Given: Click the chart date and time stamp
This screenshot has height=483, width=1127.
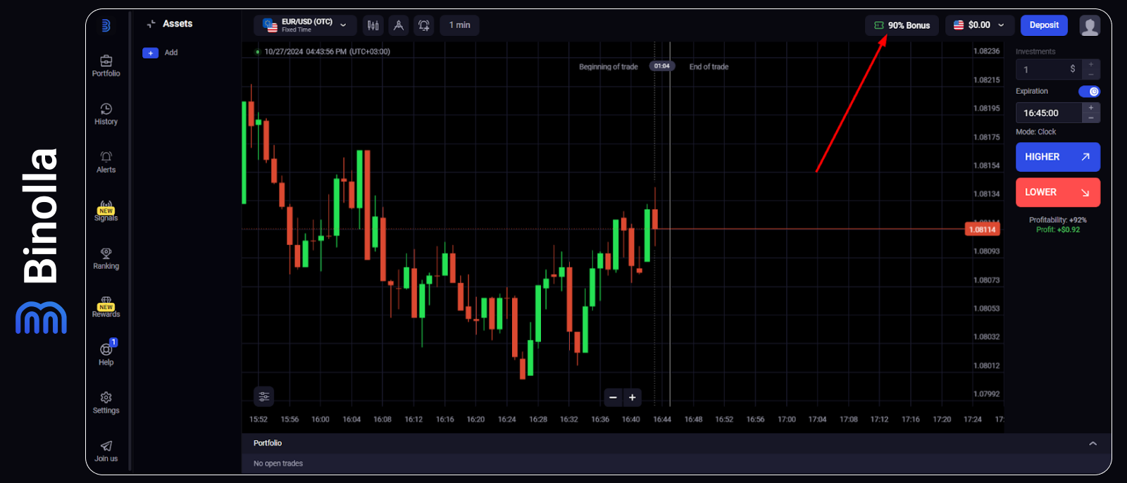Looking at the screenshot, I should [327, 51].
